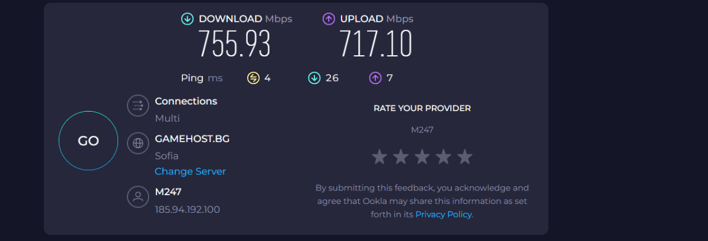The height and width of the screenshot is (241, 708).
Task: Click the download arrow icon beside DOWNLOAD
Action: [x=188, y=19]
